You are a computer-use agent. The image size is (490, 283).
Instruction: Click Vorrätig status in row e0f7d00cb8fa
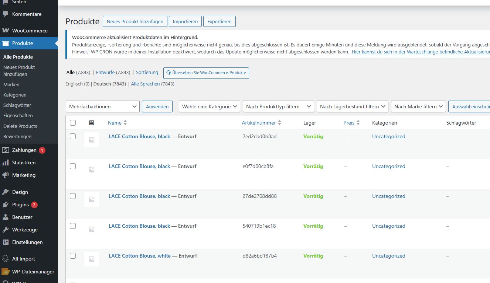313,166
